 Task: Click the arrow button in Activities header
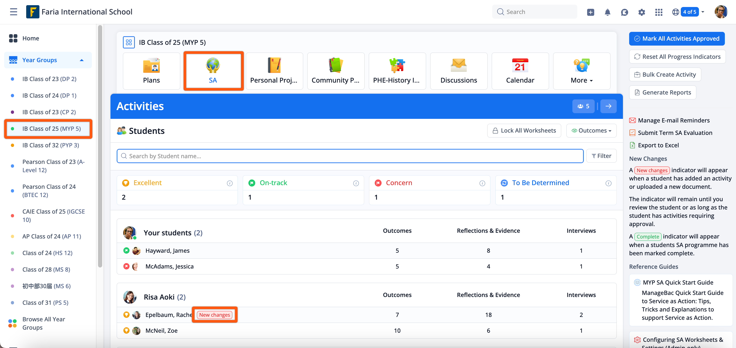pos(608,106)
